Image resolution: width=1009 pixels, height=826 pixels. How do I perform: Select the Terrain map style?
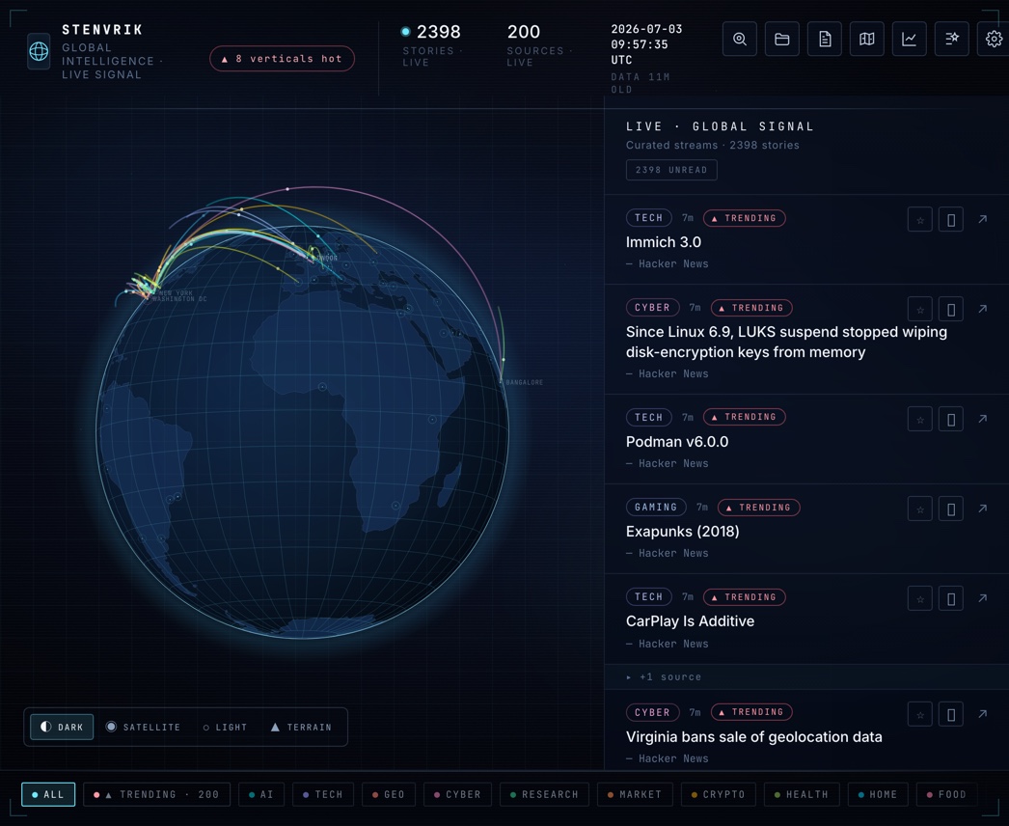[x=301, y=727]
